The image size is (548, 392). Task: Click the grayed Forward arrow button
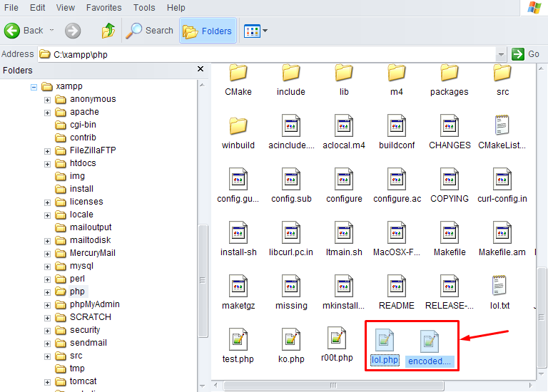pyautogui.click(x=73, y=31)
